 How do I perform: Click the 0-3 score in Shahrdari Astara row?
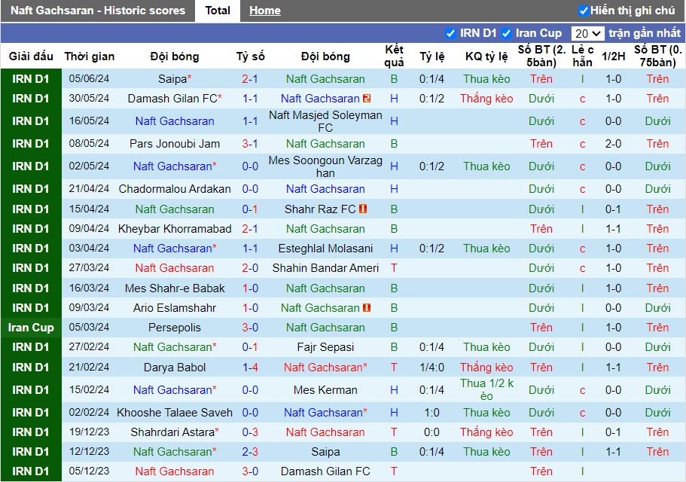(250, 432)
